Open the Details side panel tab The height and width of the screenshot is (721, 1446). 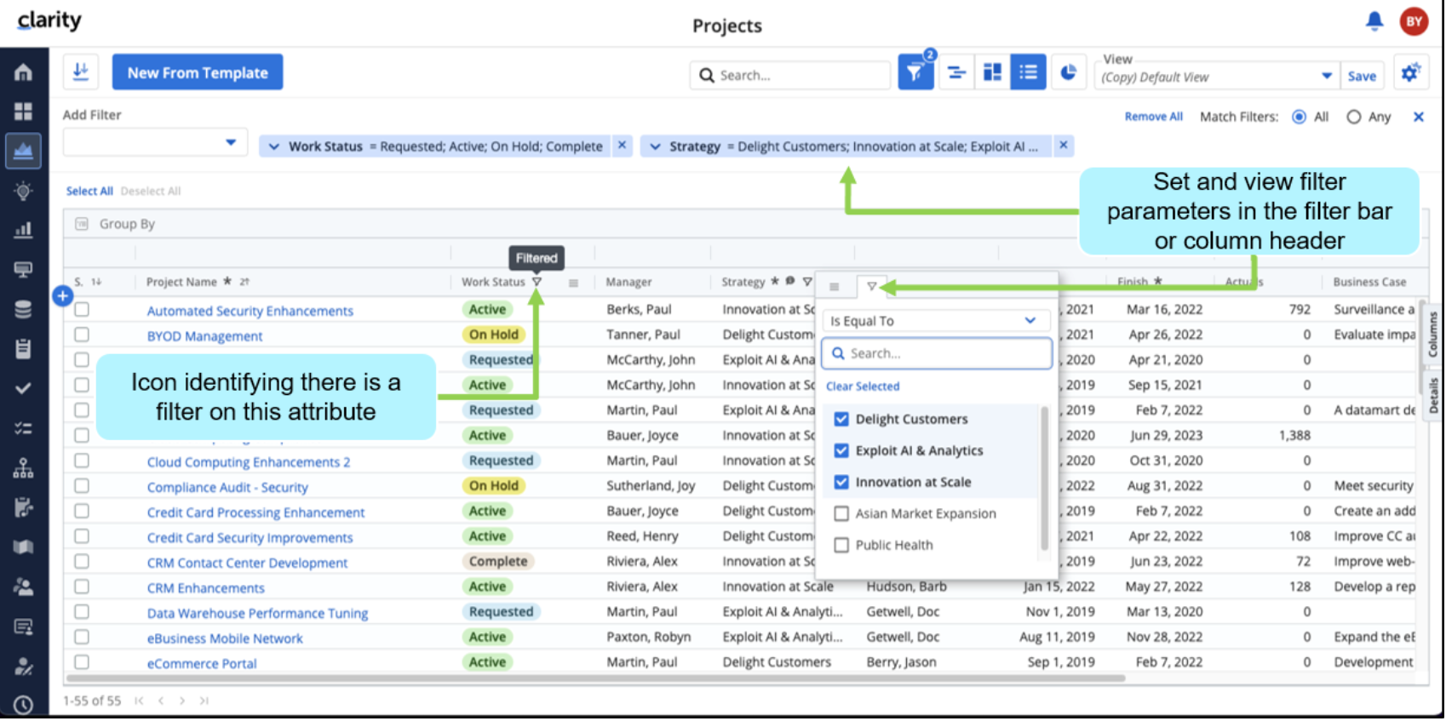click(1432, 396)
